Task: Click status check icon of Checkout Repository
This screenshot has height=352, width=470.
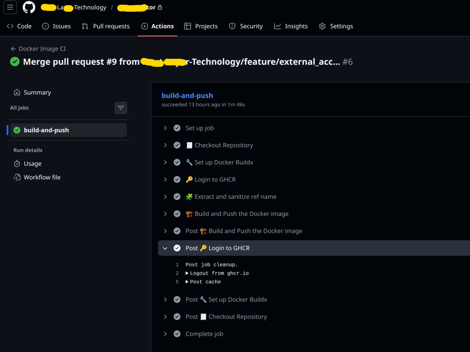Action: (x=177, y=145)
